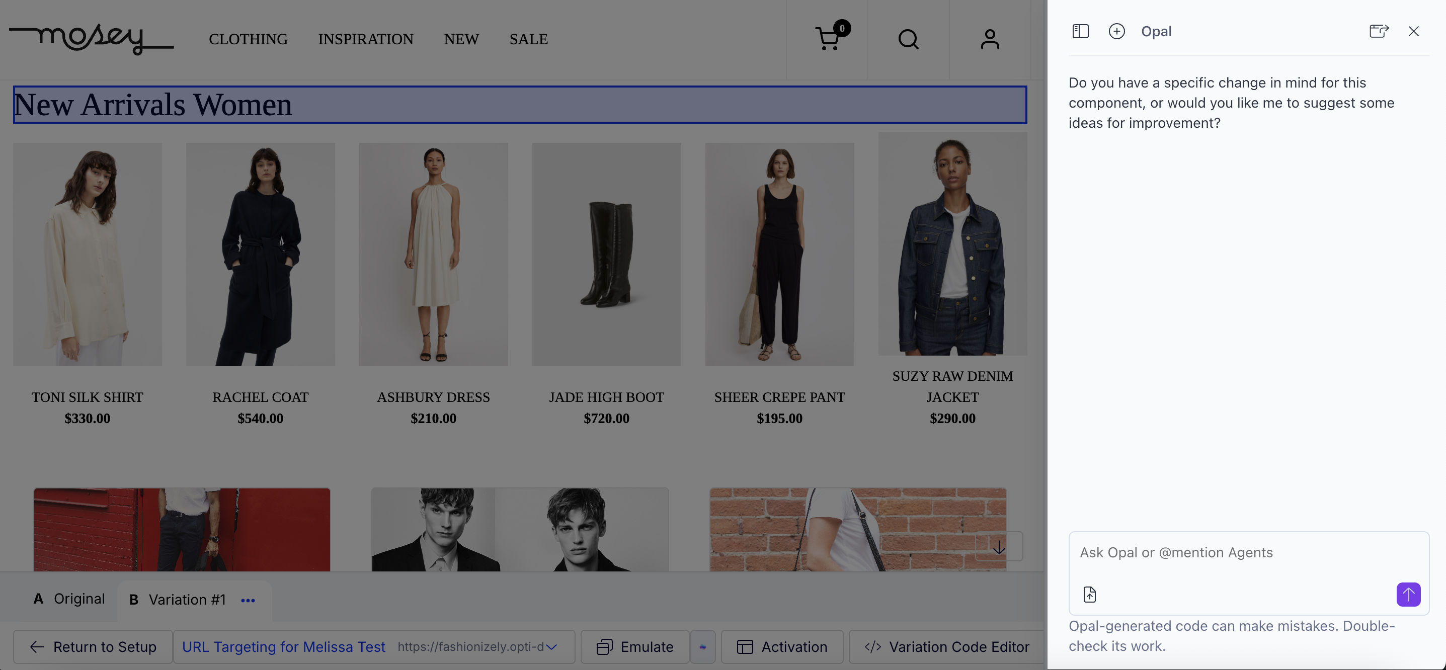Image resolution: width=1446 pixels, height=670 pixels.
Task: Open the Activation settings
Action: coord(782,647)
